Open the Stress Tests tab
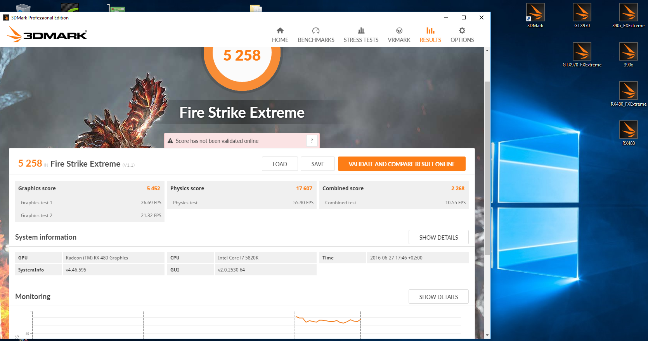This screenshot has height=341, width=648. [361, 35]
